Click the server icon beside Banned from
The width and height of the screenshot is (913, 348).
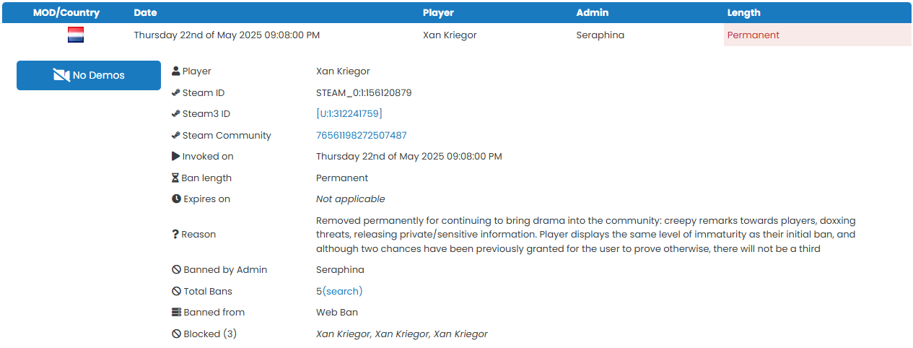(x=176, y=313)
